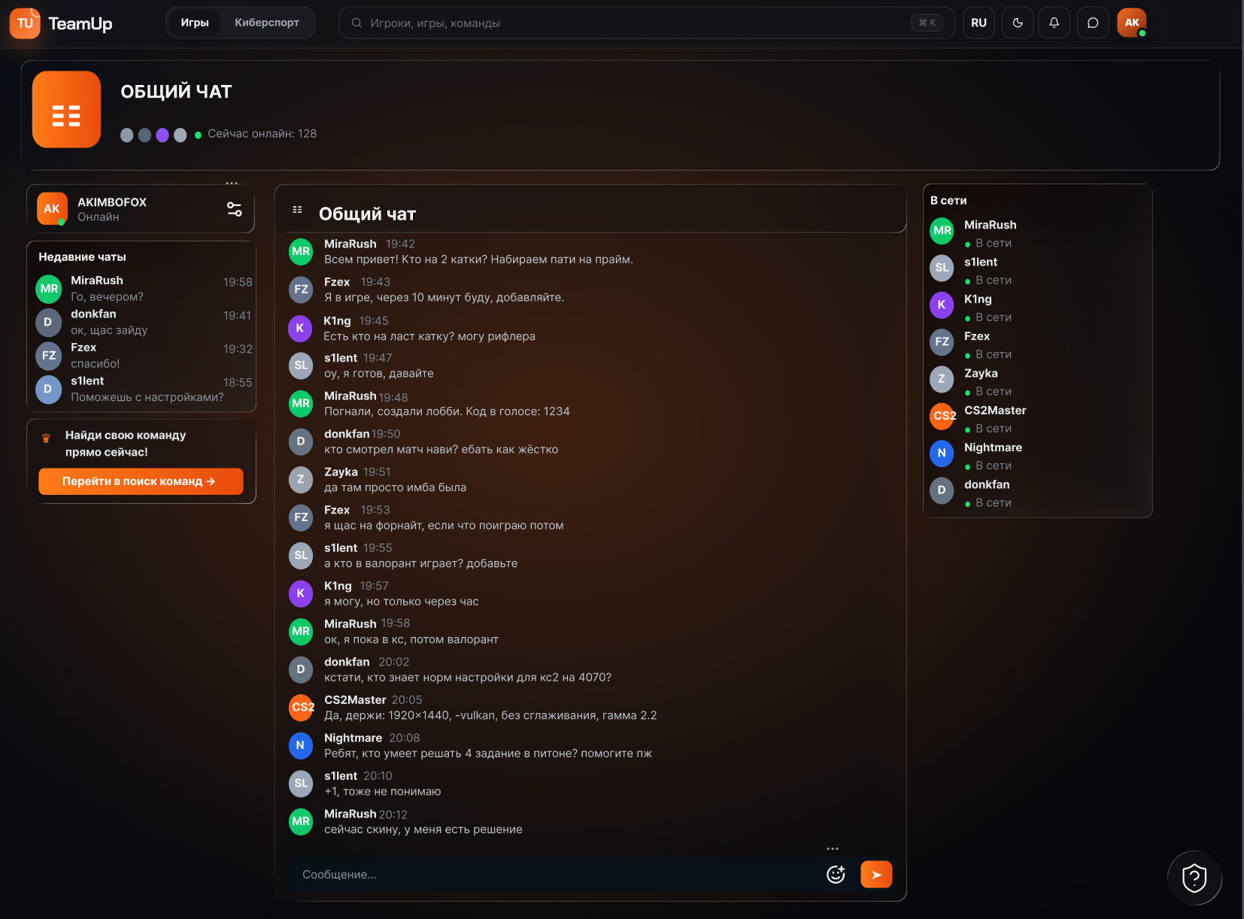Click the list icon beside Общий чат title
The height and width of the screenshot is (919, 1244).
297,210
